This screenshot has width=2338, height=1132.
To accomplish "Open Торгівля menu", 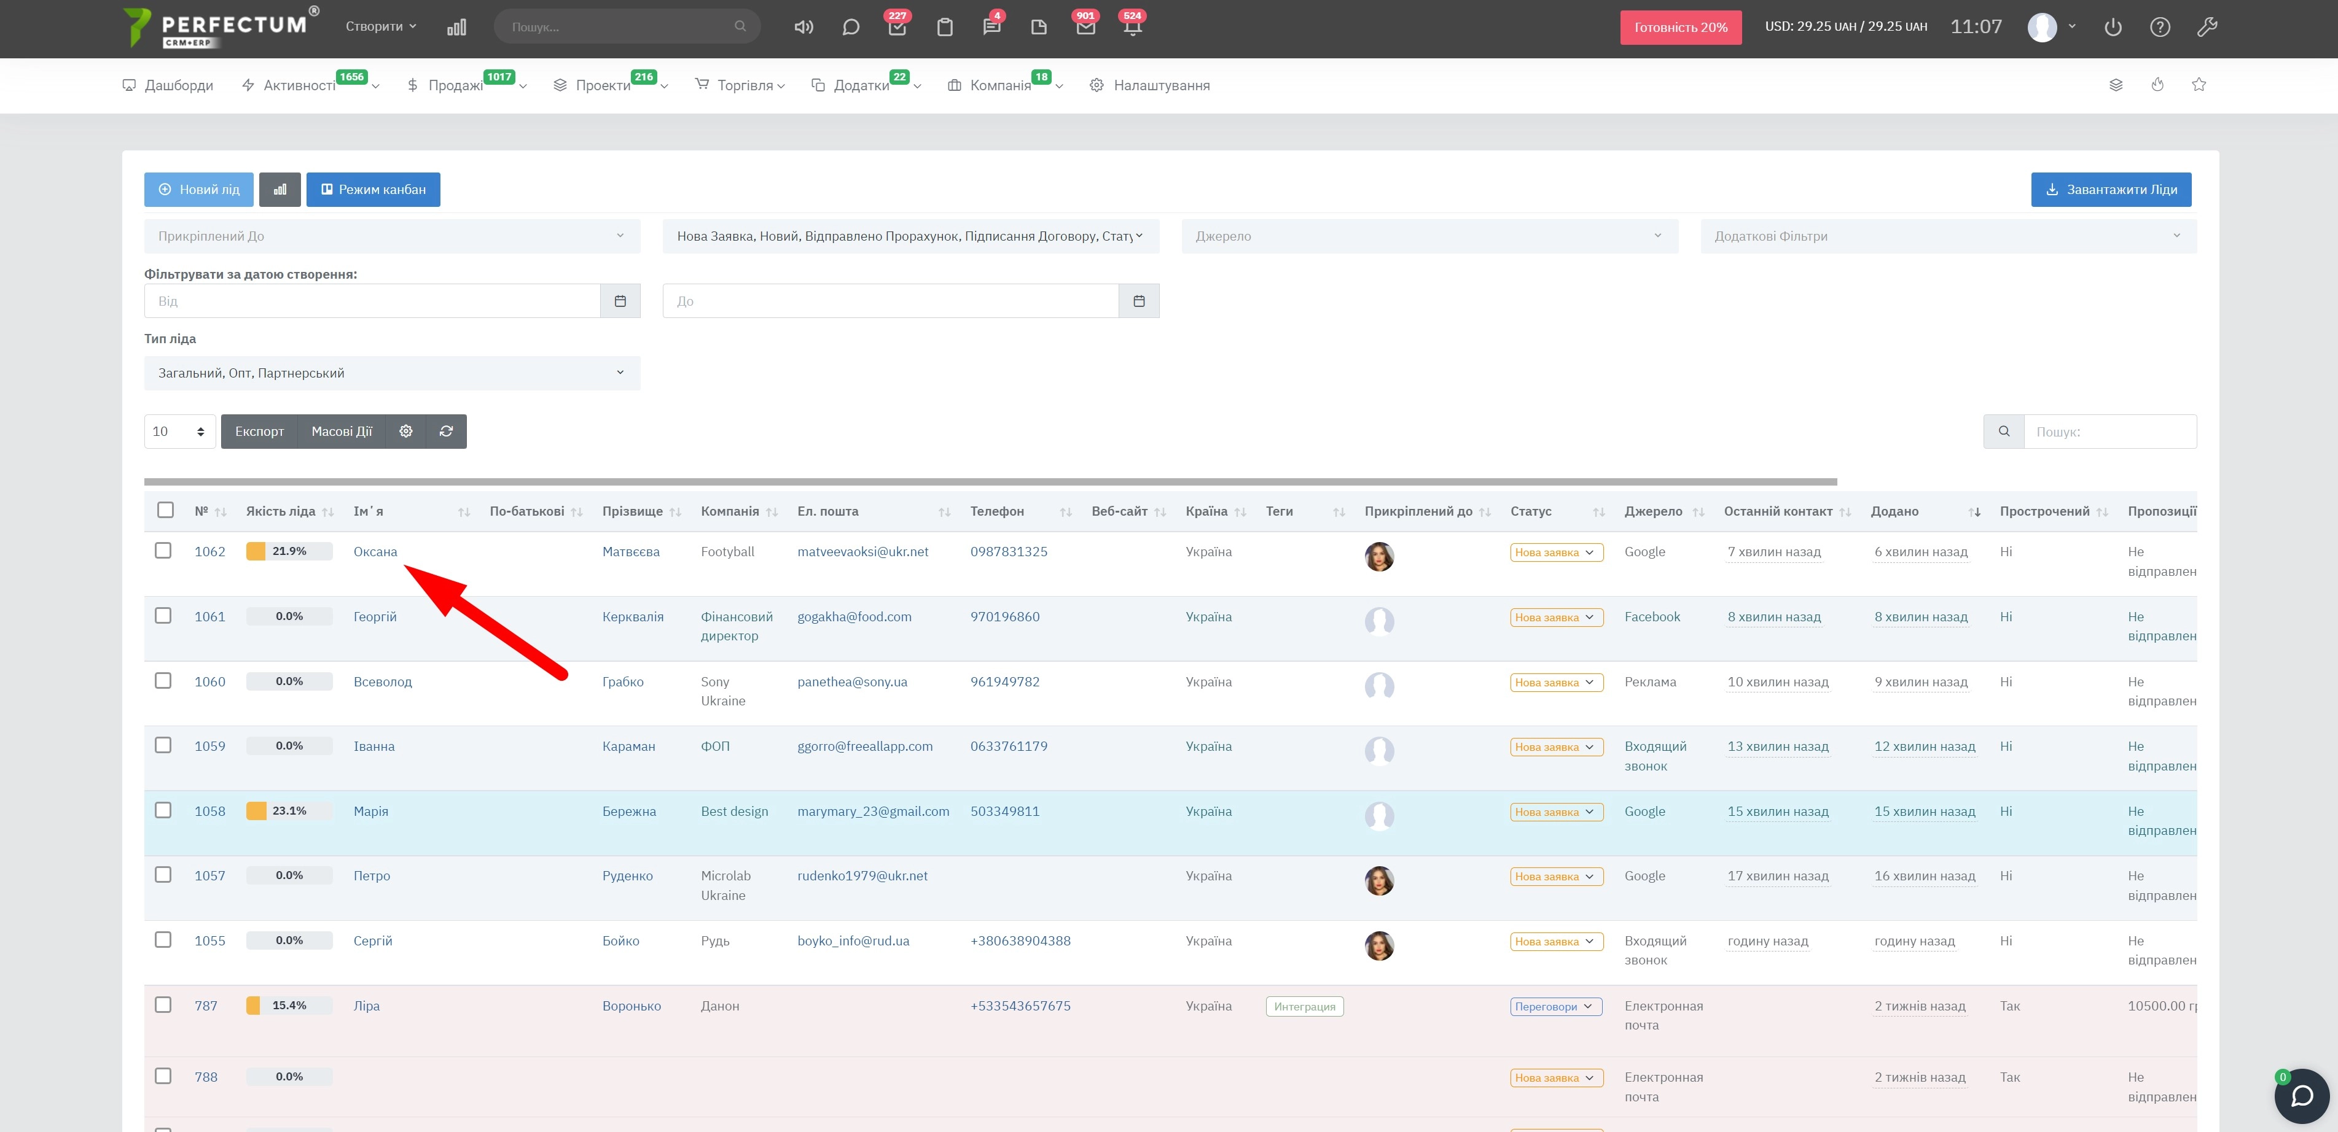I will point(740,85).
